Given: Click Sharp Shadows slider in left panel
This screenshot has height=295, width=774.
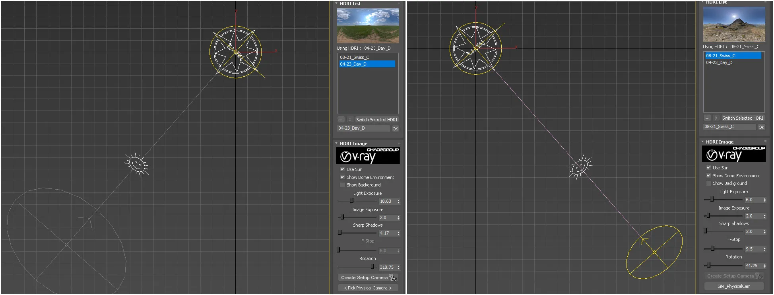Looking at the screenshot, I should point(357,233).
